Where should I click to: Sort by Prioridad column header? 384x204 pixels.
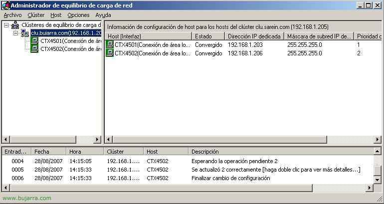coord(368,36)
